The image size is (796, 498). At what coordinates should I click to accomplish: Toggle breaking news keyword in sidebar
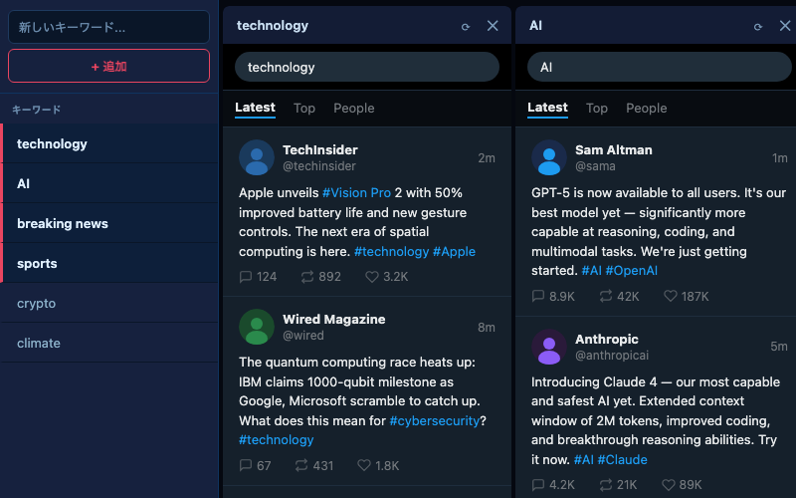109,223
